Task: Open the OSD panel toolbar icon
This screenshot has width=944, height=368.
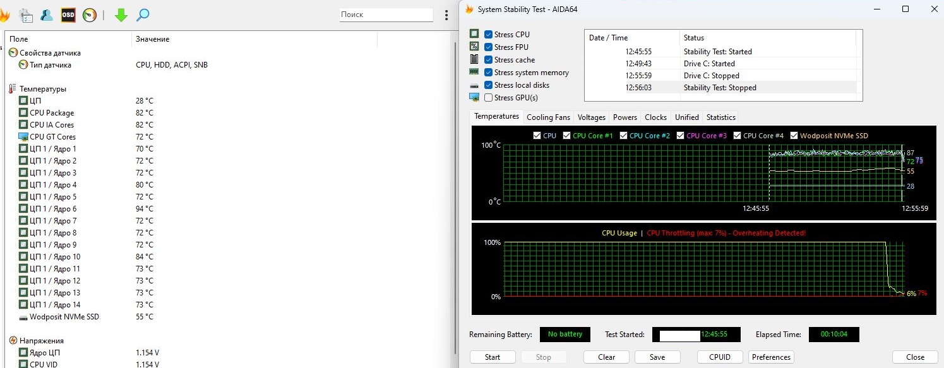Action: (68, 15)
